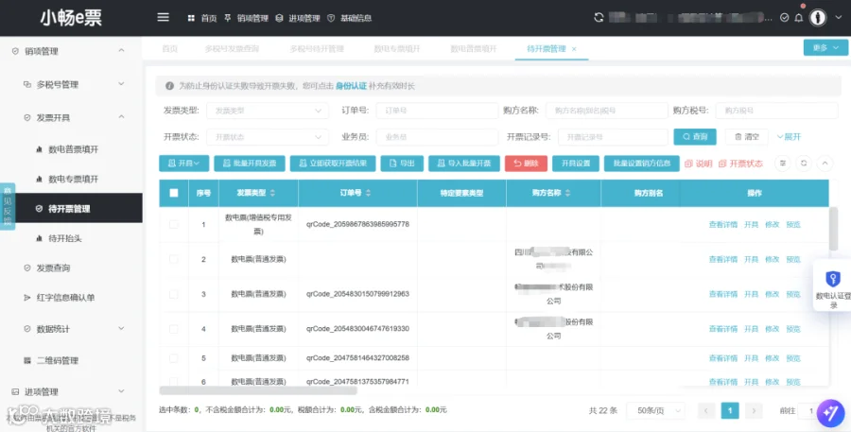Expand more filters with 展开

(x=790, y=137)
